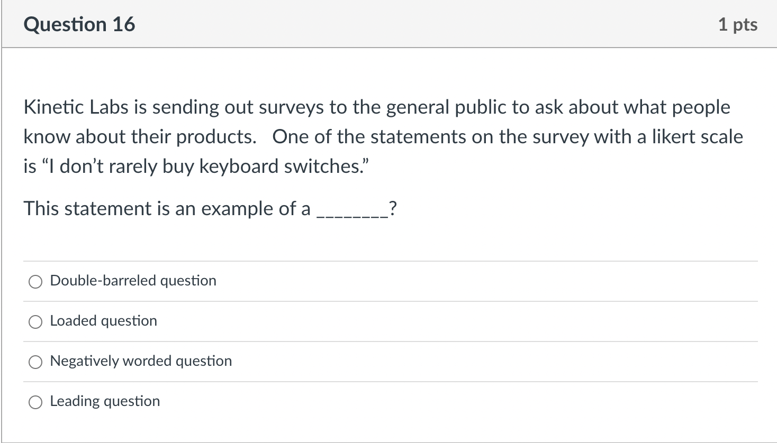
Task: Click the Double-barreled question answer label
Action: tap(132, 281)
